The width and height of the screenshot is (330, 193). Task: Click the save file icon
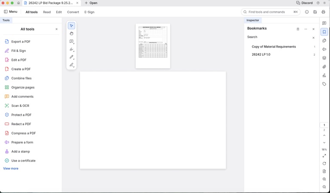pos(315,12)
